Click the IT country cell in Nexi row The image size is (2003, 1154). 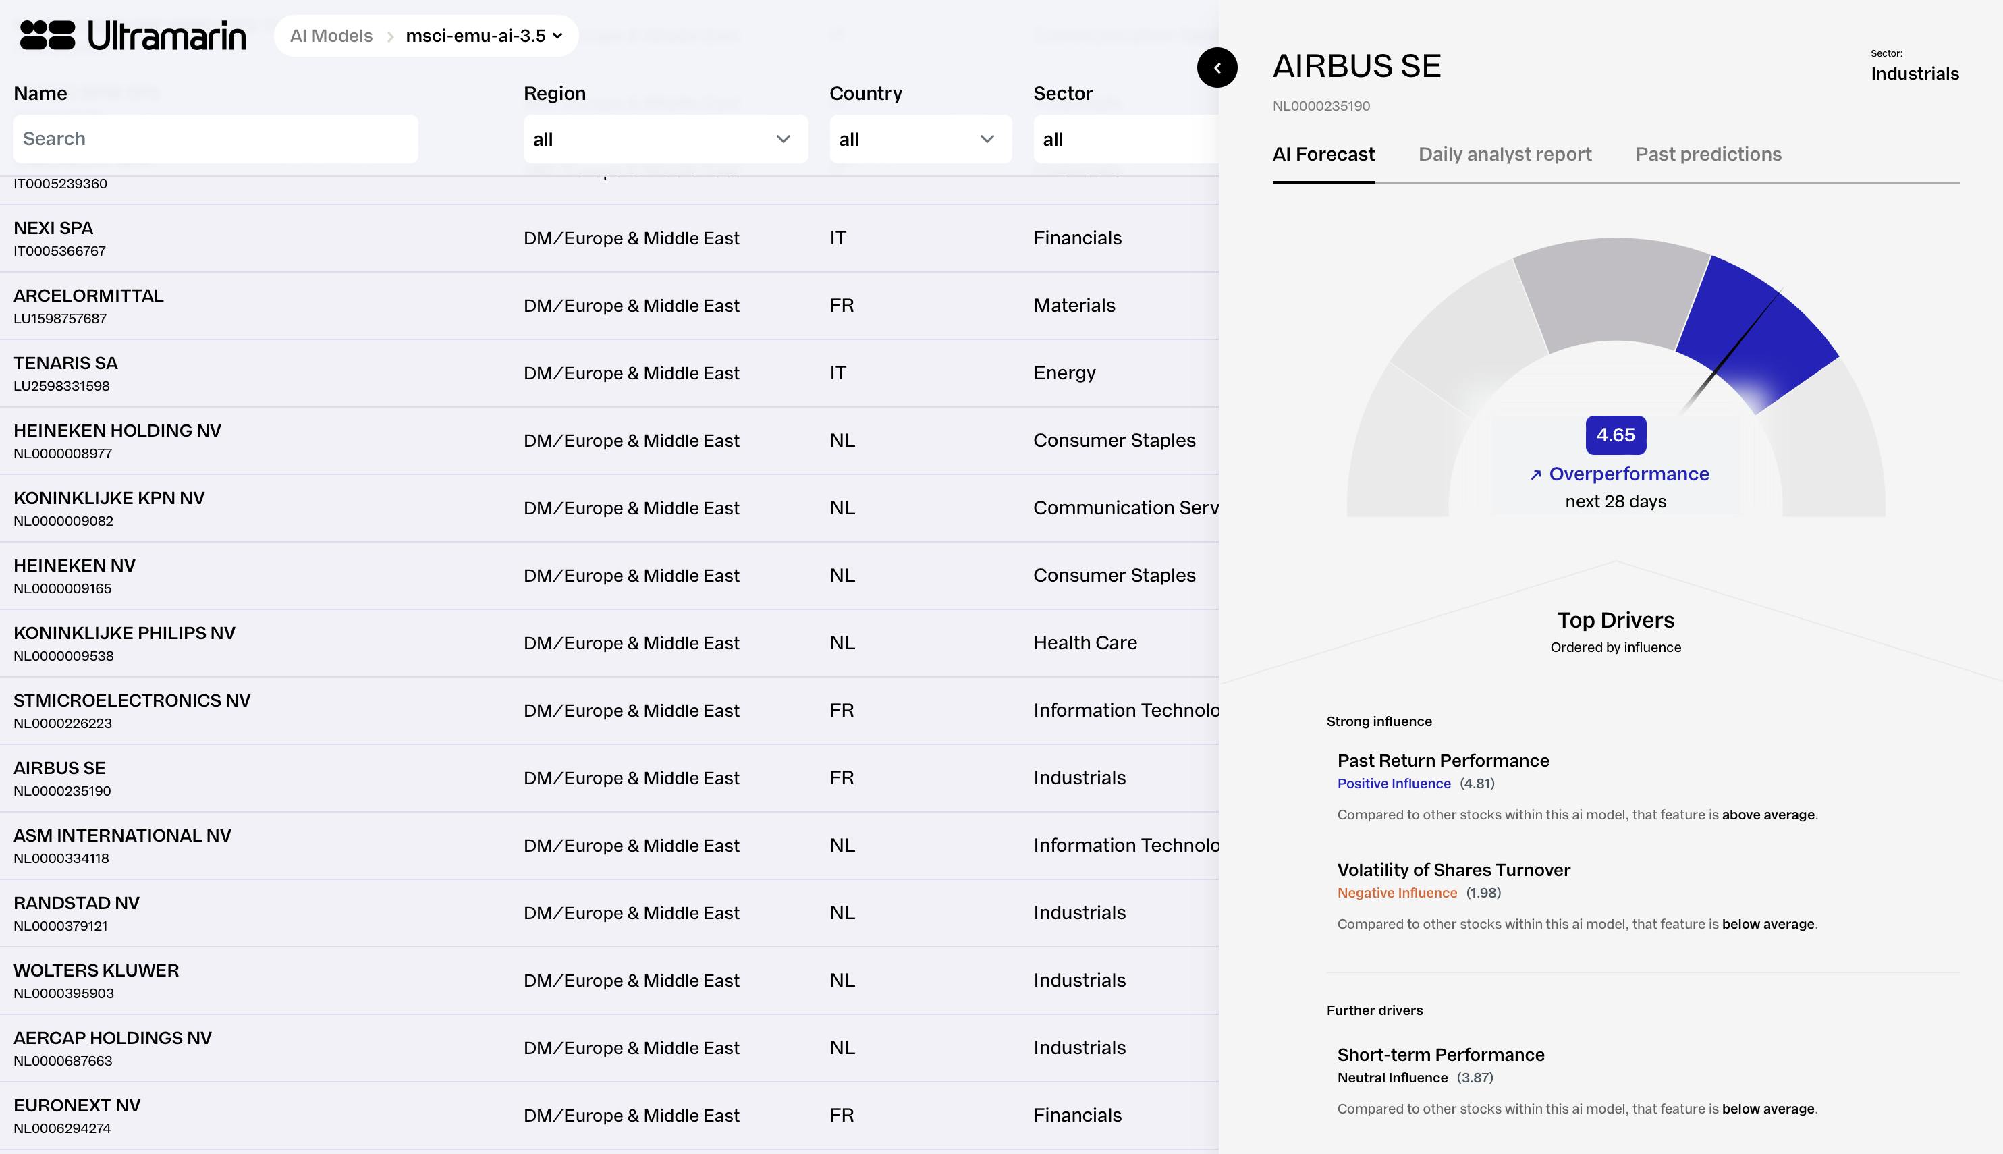tap(838, 239)
